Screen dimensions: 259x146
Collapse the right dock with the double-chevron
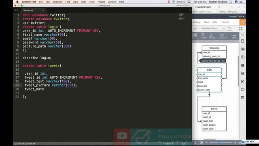tap(242, 34)
